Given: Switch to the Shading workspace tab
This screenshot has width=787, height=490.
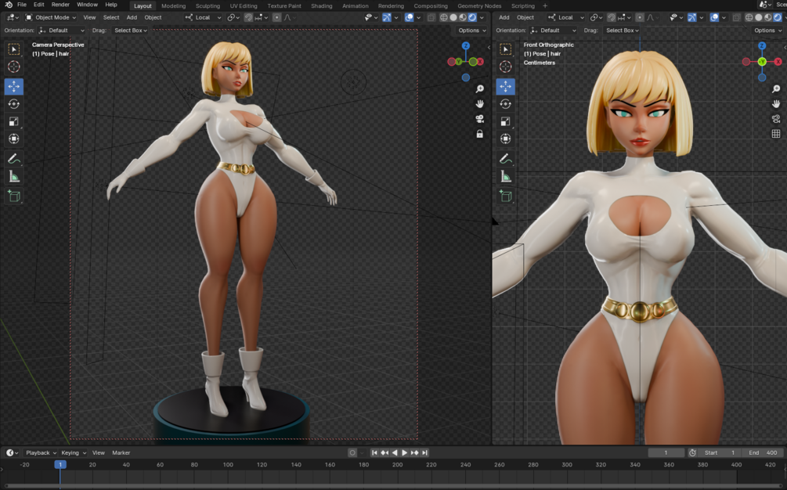Looking at the screenshot, I should [x=321, y=6].
